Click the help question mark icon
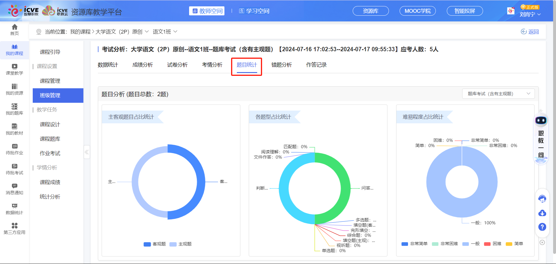Screen dimensions: 556x264 [x=542, y=227]
